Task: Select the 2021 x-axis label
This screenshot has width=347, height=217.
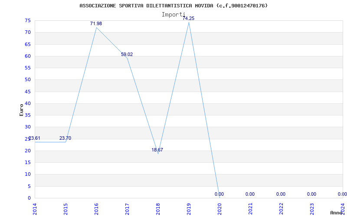Action: [250, 210]
